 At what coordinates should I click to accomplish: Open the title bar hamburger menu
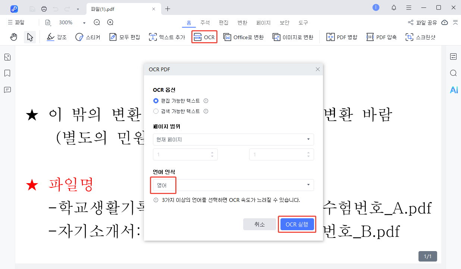409,7
